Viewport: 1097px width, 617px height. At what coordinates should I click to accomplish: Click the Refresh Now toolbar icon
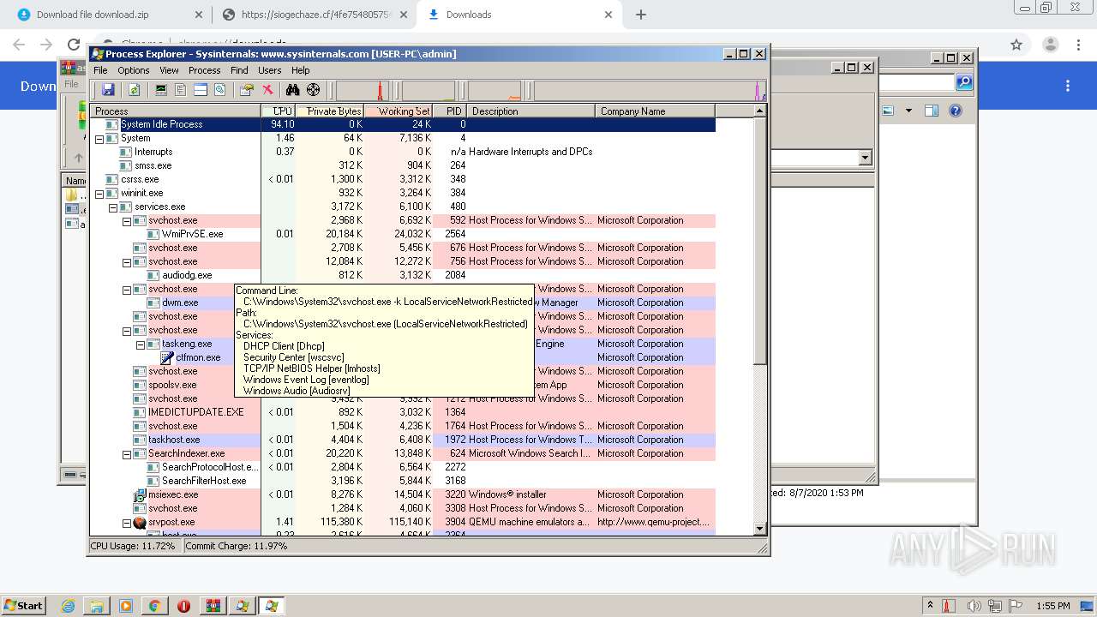pyautogui.click(x=134, y=90)
